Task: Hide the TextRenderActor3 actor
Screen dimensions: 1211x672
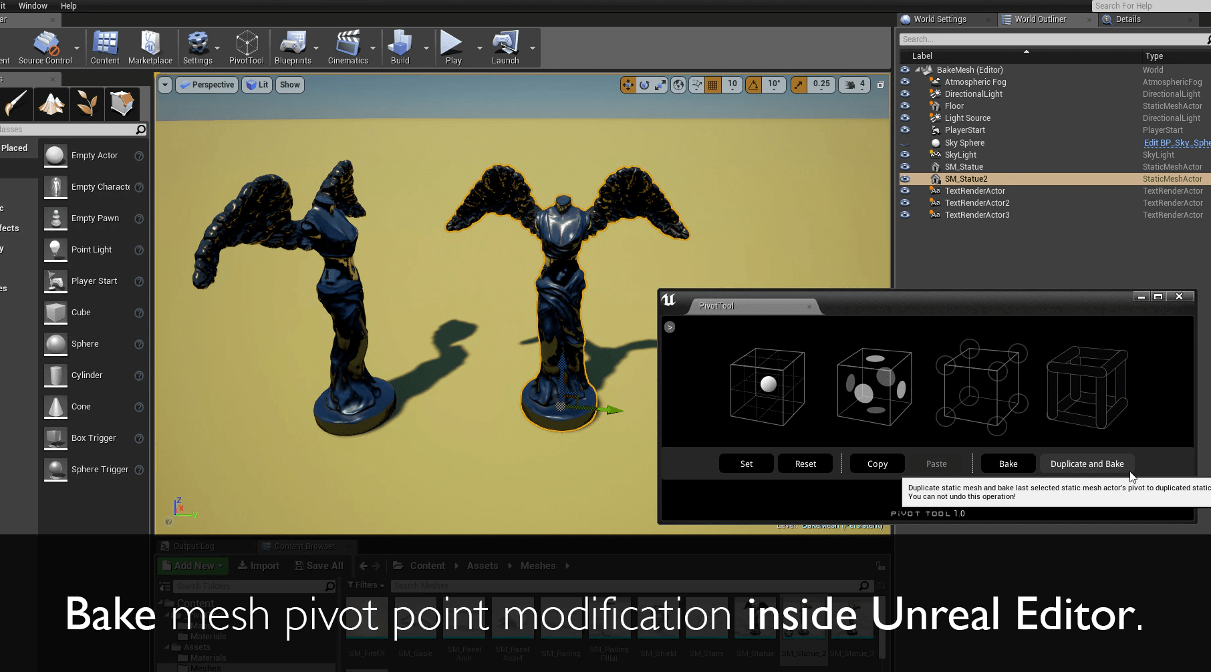Action: click(x=905, y=214)
